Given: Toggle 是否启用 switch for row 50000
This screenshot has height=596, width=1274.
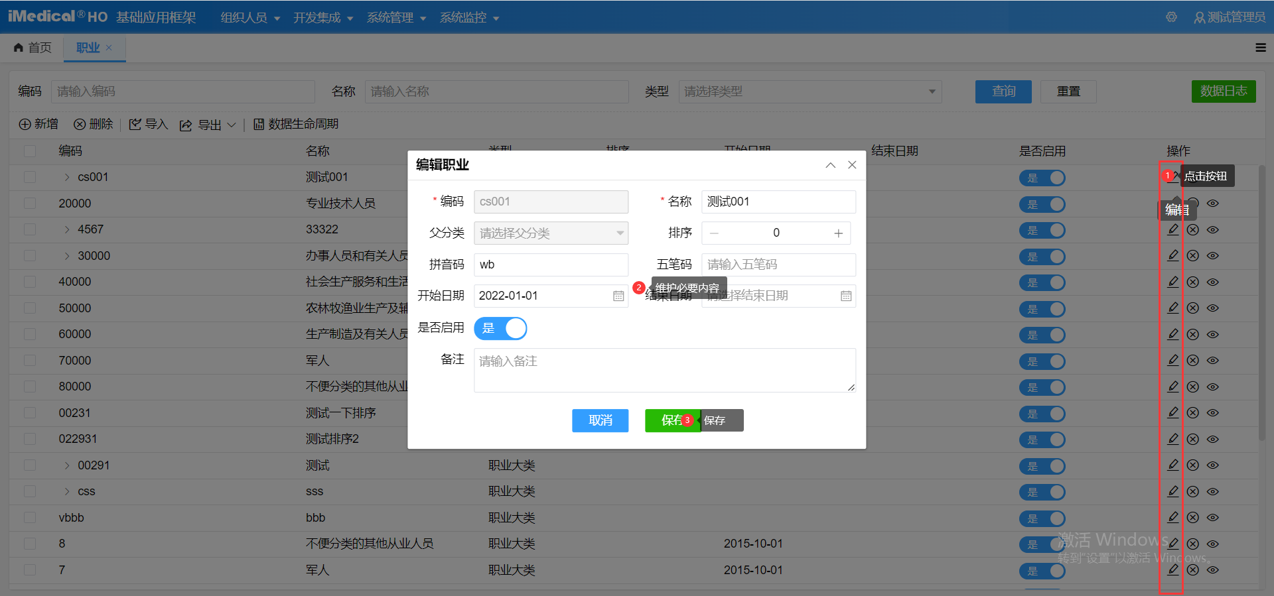Looking at the screenshot, I should 1042,309.
